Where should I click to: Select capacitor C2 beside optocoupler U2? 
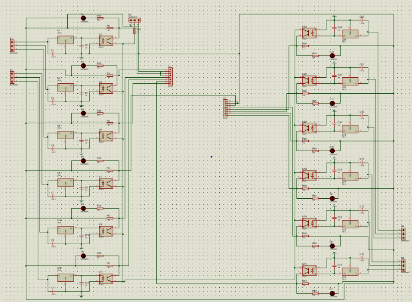click(81, 46)
